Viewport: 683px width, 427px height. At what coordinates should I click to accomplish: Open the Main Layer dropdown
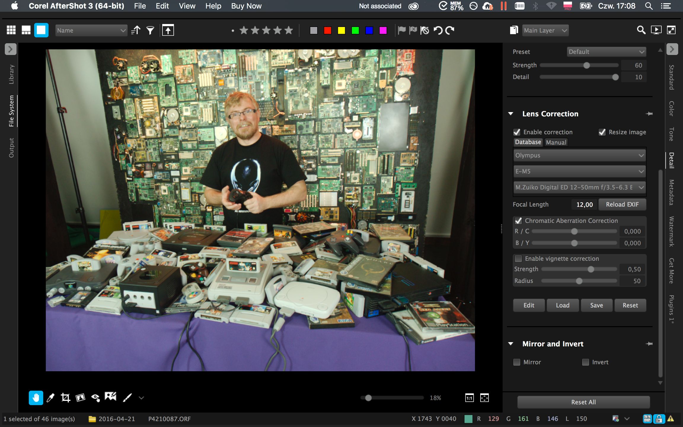tap(545, 30)
